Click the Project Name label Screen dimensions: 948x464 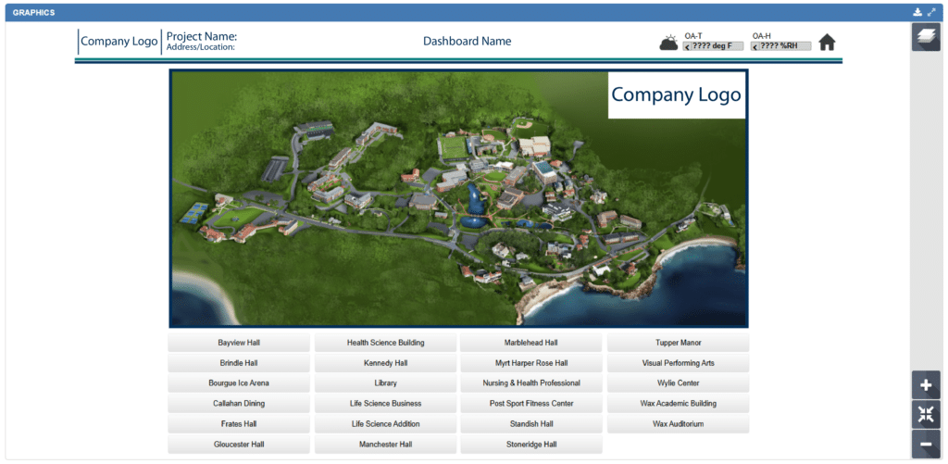[202, 36]
